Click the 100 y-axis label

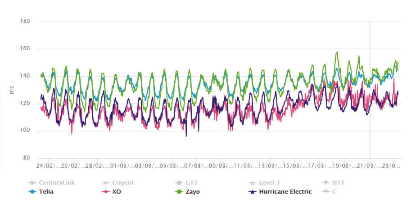coord(25,130)
